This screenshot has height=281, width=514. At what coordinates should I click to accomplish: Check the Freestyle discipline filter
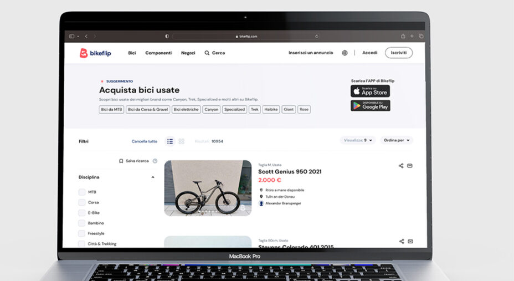point(81,233)
